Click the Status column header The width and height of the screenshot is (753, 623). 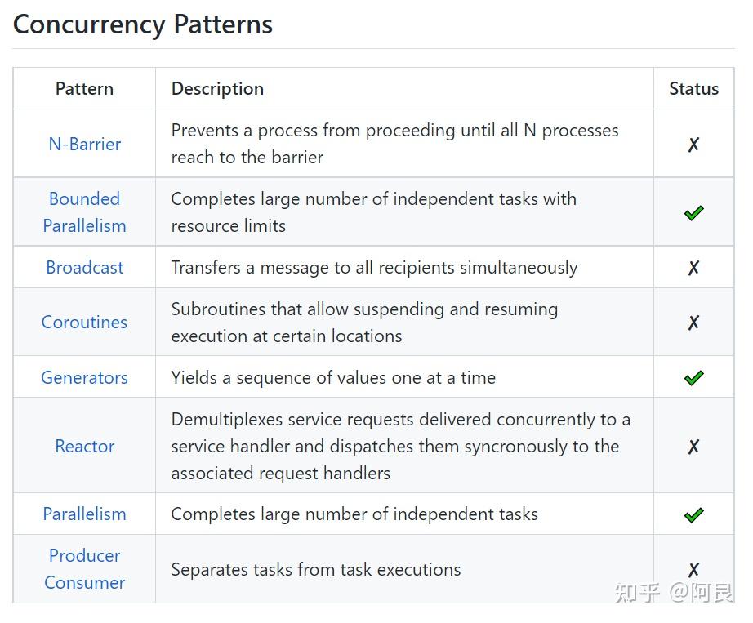[x=693, y=89]
